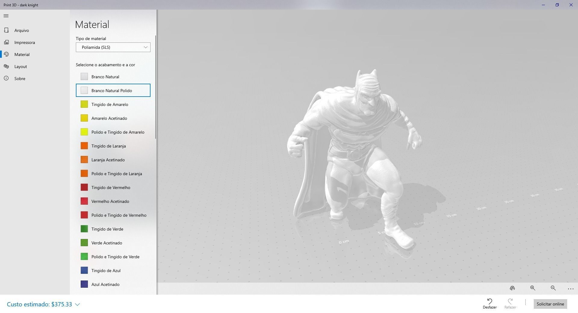Image resolution: width=578 pixels, height=313 pixels.
Task: Open the more options ellipsis menu
Action: (570, 289)
